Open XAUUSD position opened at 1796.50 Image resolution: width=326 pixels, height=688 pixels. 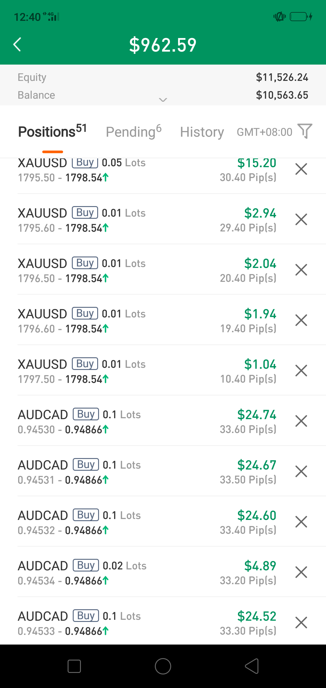click(121, 270)
